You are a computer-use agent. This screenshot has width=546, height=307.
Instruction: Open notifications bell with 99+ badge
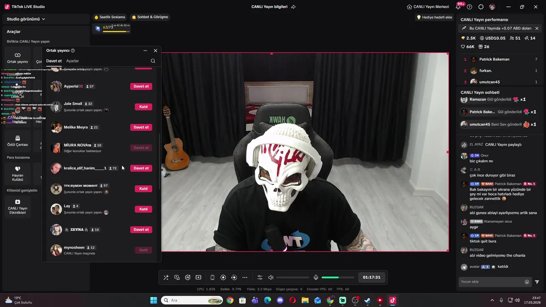pyautogui.click(x=458, y=7)
